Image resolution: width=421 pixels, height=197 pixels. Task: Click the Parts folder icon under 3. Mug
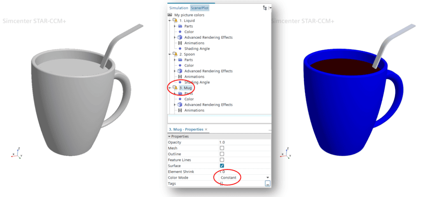pyautogui.click(x=180, y=93)
